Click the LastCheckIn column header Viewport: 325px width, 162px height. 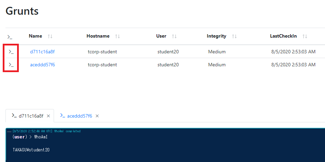[x=283, y=36]
